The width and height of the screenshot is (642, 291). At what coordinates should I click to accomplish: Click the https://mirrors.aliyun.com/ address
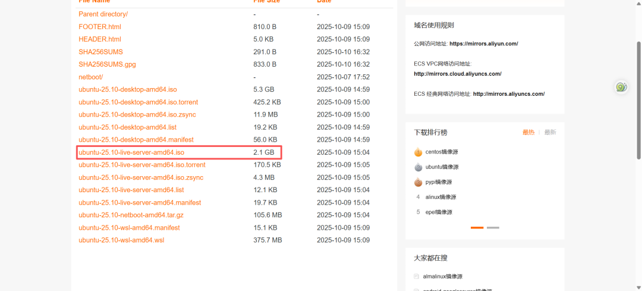point(483,43)
